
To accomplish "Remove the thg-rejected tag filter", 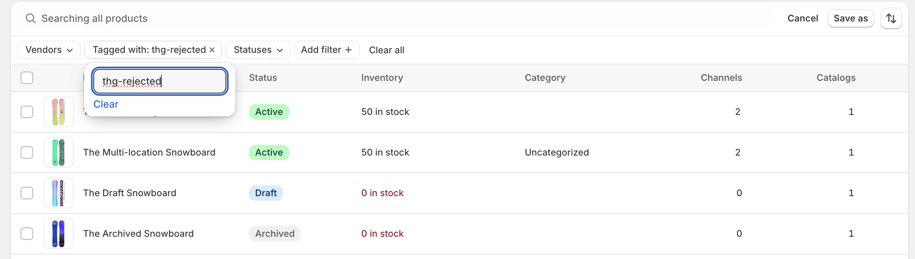I will (x=212, y=50).
